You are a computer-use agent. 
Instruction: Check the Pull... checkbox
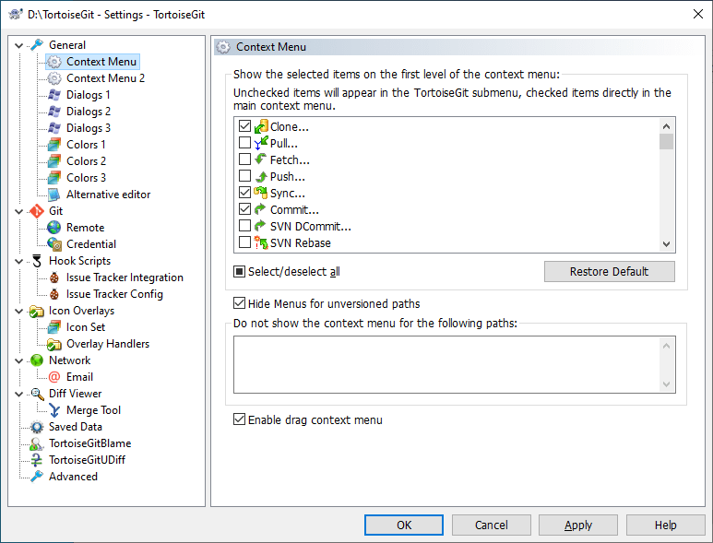[x=244, y=143]
